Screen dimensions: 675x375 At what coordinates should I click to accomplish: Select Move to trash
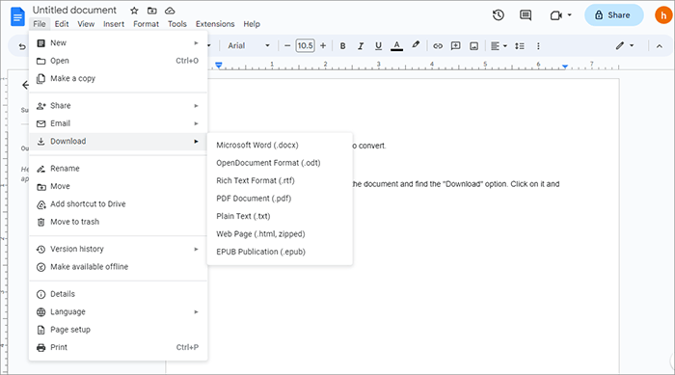118,222
